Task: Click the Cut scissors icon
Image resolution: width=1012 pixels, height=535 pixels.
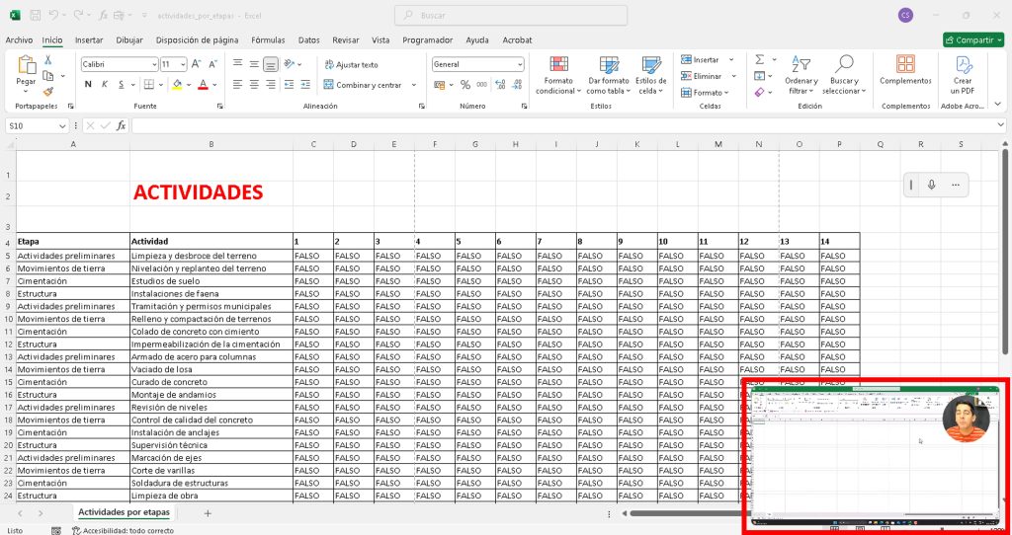Action: coord(47,60)
